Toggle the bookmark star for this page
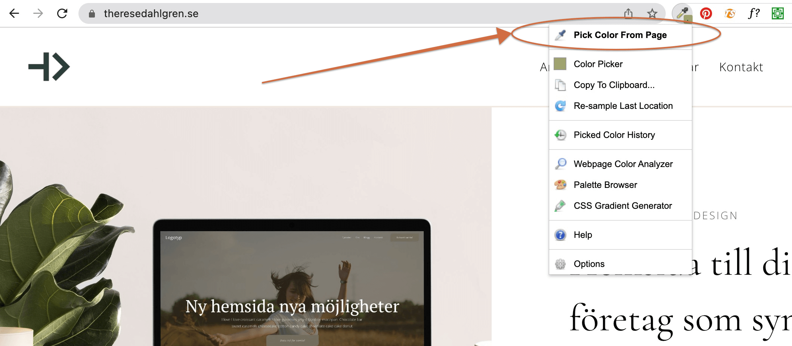 (652, 14)
